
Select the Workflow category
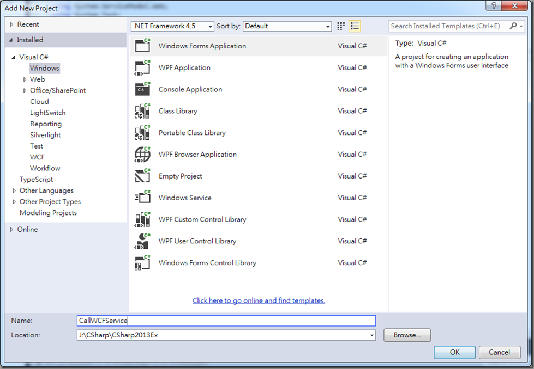(45, 168)
